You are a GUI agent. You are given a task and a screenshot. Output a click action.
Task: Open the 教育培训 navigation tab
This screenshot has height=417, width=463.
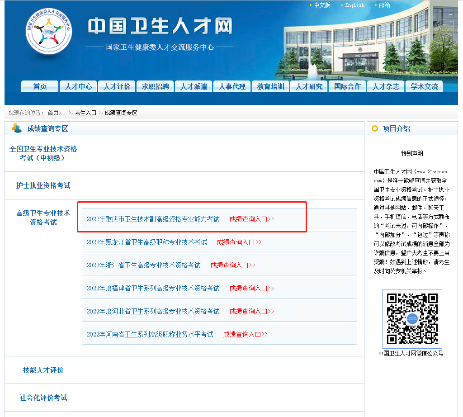tap(270, 86)
